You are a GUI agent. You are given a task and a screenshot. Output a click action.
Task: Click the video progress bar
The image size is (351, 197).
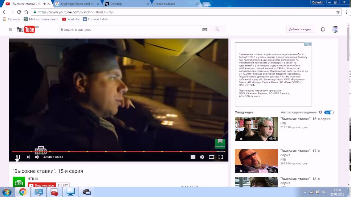point(118,152)
